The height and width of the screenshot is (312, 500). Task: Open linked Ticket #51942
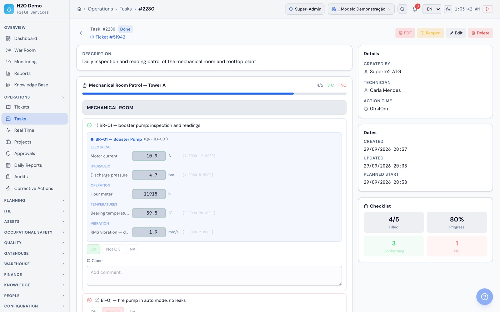point(108,37)
